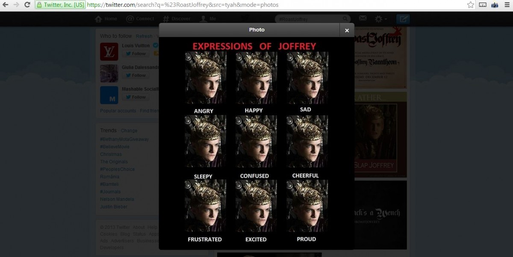Click the ruler extension icon in Chrome toolbar

coord(483,5)
